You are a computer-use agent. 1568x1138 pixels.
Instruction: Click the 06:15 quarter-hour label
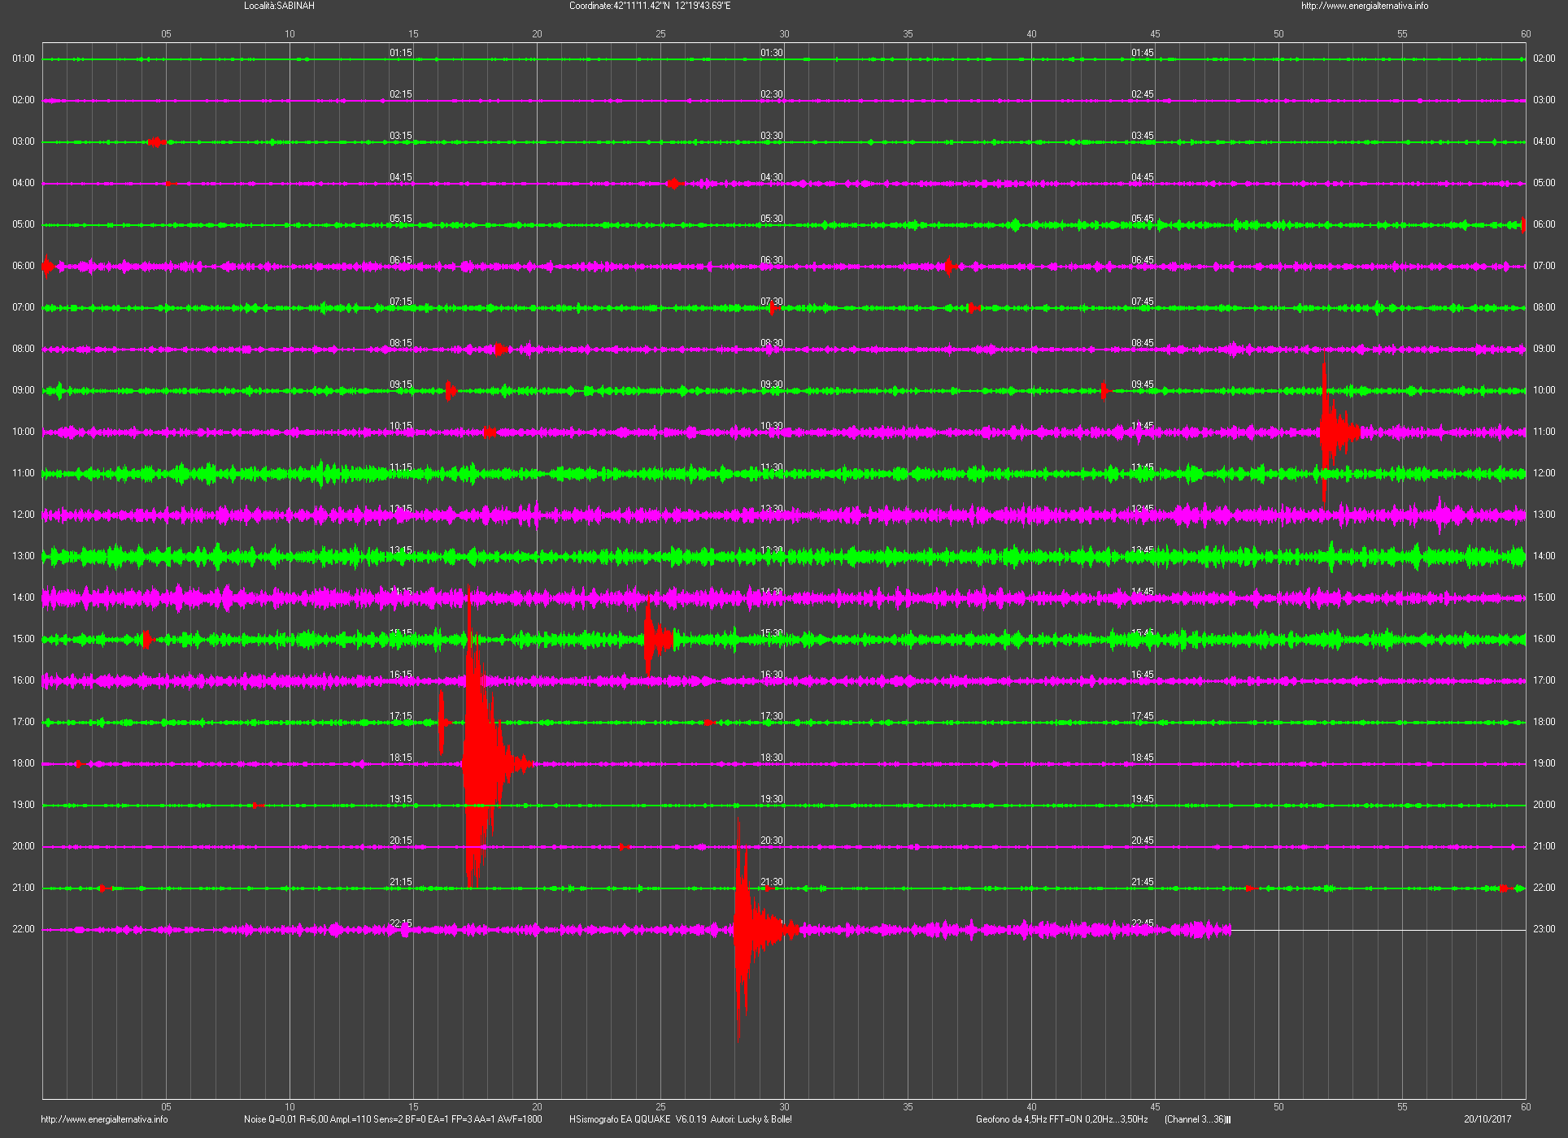[x=401, y=260]
